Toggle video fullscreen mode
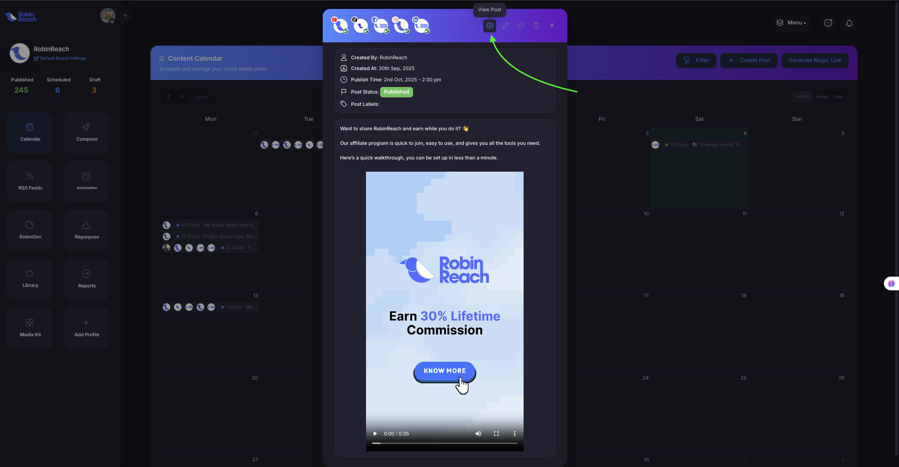Screen dimensions: 899x467 click(496, 434)
